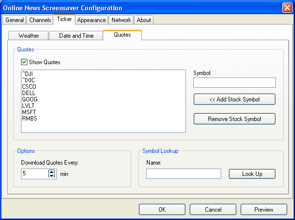The width and height of the screenshot is (295, 220).
Task: Close the Screensaver Configuration window
Action: [x=287, y=8]
